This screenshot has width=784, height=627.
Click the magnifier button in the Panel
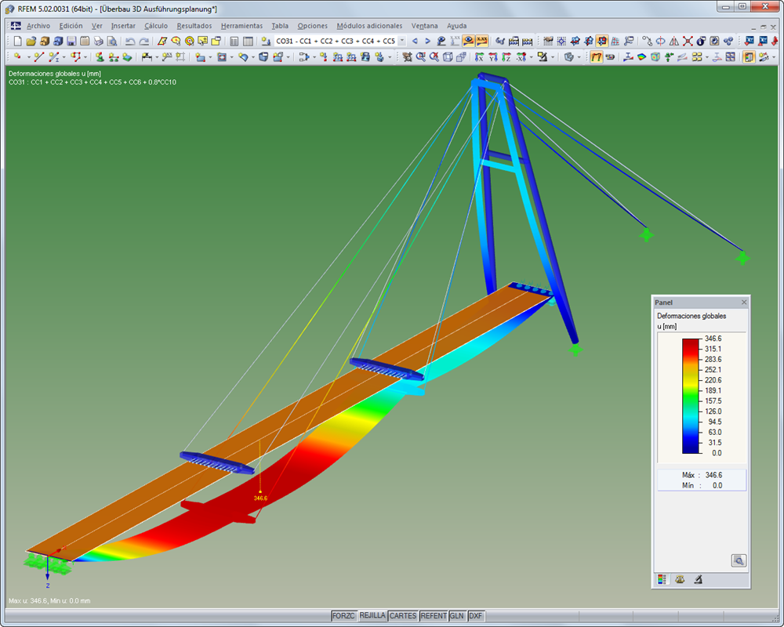(739, 560)
